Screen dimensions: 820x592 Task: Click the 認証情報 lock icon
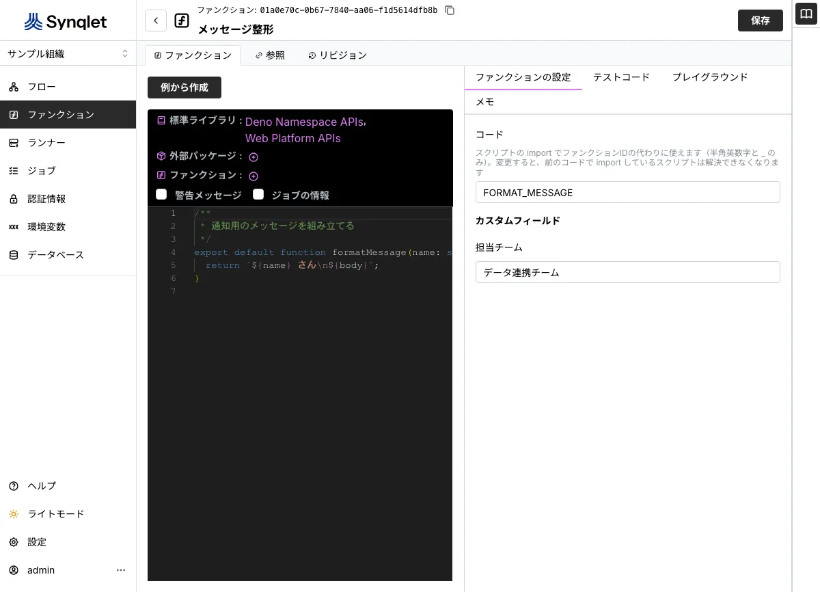pyautogui.click(x=14, y=199)
